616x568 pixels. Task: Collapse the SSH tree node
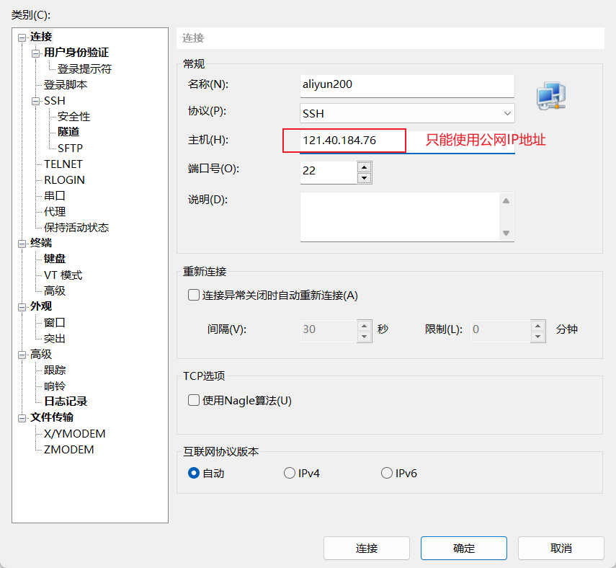[x=36, y=101]
